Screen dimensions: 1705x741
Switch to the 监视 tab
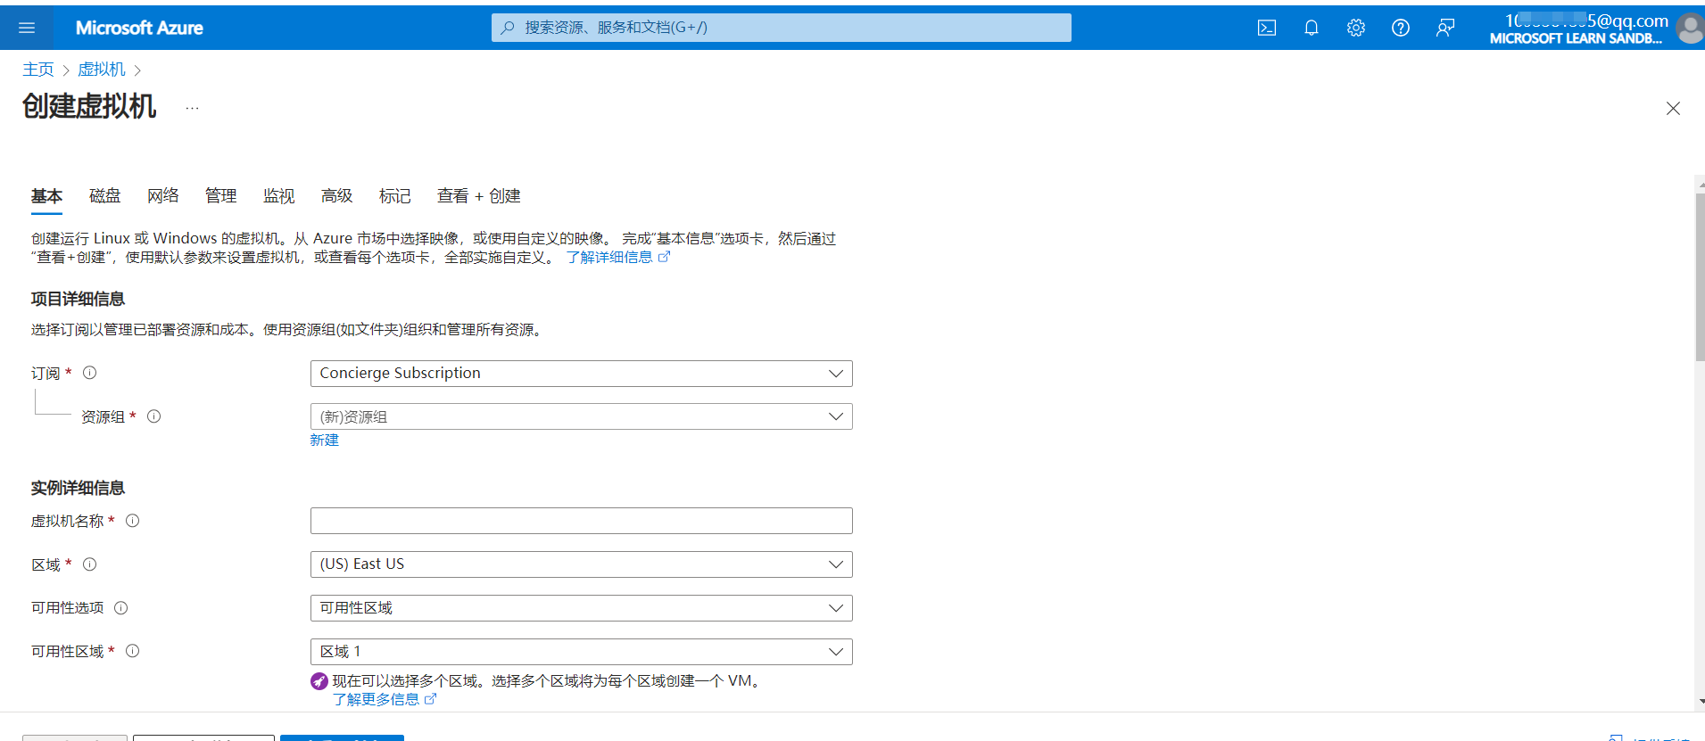tap(278, 196)
